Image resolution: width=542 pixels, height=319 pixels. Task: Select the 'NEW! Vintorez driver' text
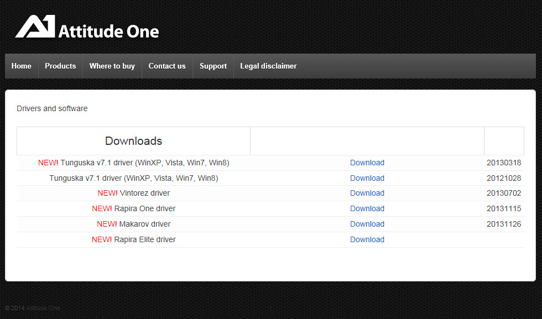point(133,193)
